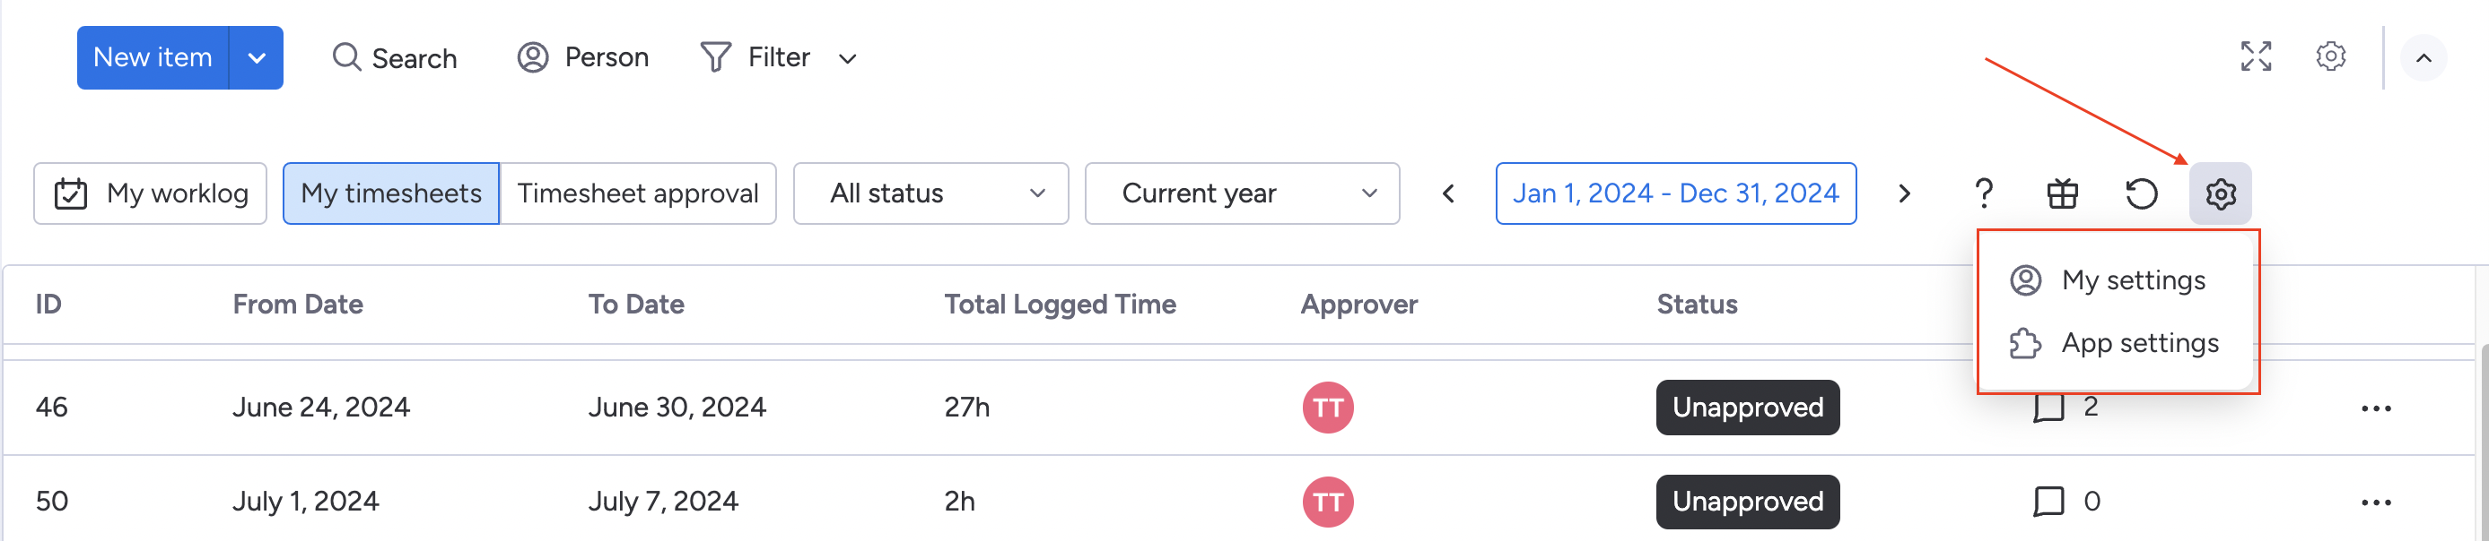Open comments on timesheet 50
Viewport: 2489px width, 541px height.
click(x=2048, y=502)
